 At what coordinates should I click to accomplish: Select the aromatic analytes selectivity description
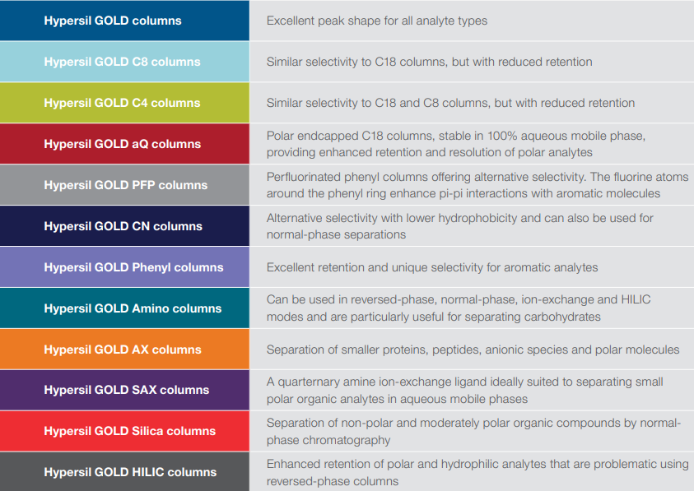tap(432, 267)
